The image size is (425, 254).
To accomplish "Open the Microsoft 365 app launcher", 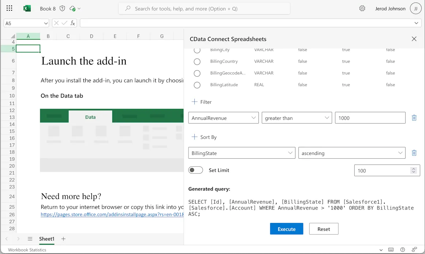I will click(x=9, y=8).
